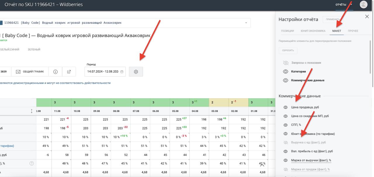The image size is (374, 177).
Task: Open the ОТЧЁТЫ menu in the top bar
Action: pyautogui.click(x=343, y=5)
